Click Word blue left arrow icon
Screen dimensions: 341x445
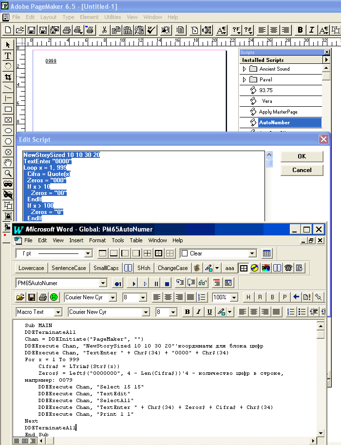click(x=296, y=297)
